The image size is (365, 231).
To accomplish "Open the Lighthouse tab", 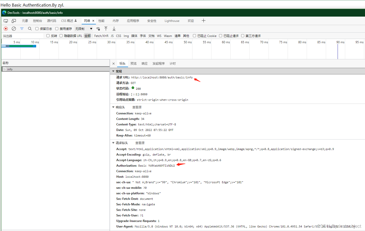I will 172,21.
